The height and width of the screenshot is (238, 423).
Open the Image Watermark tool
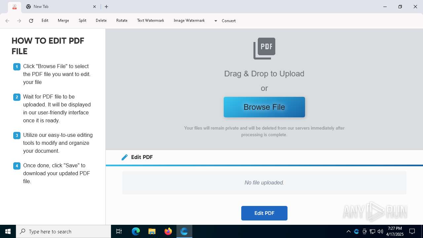coord(189,20)
